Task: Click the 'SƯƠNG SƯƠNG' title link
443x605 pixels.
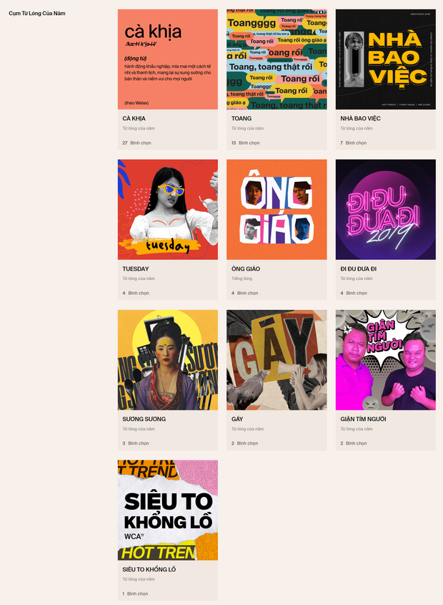Action: pos(144,419)
